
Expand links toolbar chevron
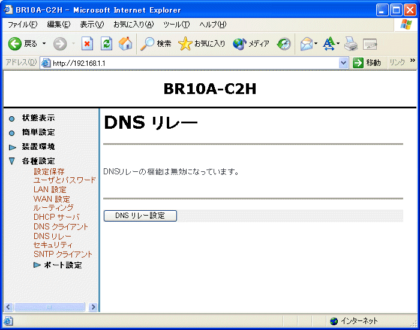click(x=413, y=60)
